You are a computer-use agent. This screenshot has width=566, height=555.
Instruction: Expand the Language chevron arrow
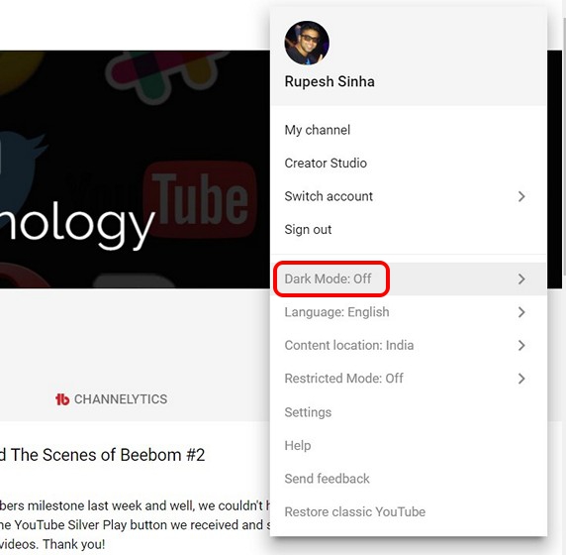[521, 312]
